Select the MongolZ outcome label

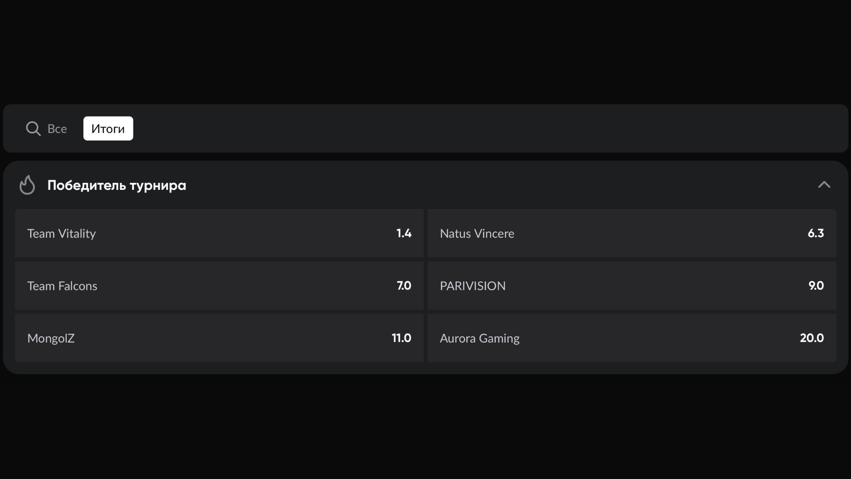pyautogui.click(x=51, y=338)
